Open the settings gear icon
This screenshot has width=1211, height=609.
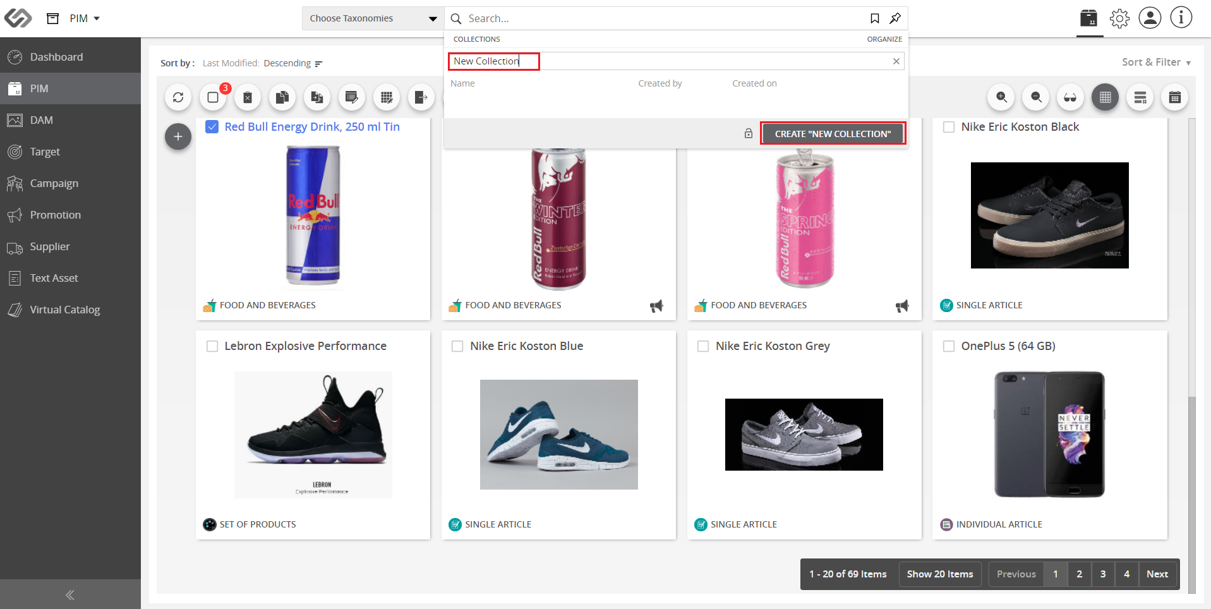click(1119, 18)
